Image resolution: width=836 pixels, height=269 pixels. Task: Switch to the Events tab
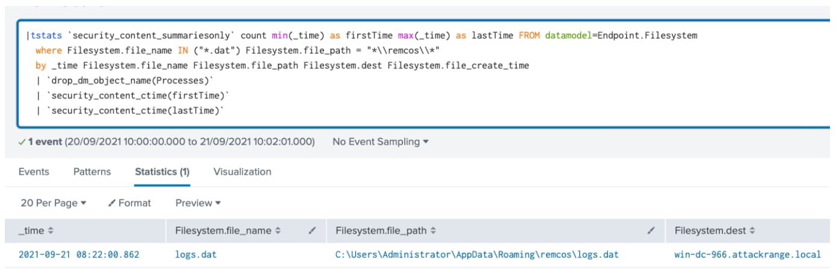coord(34,172)
